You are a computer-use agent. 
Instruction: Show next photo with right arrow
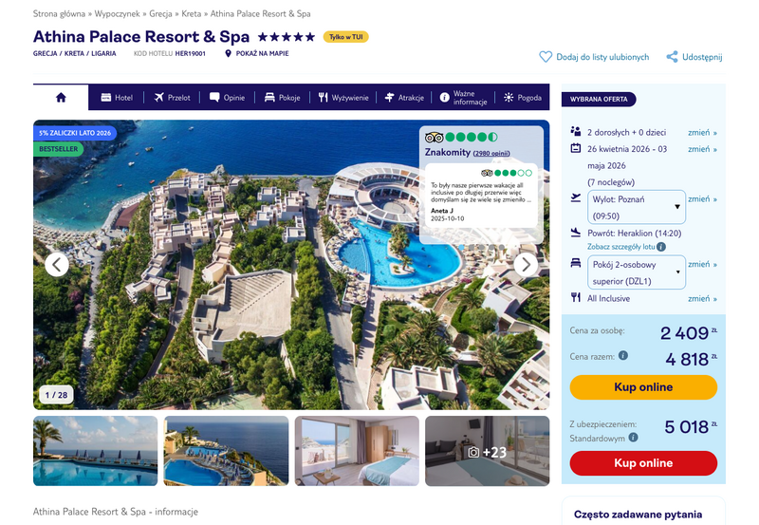(x=527, y=265)
